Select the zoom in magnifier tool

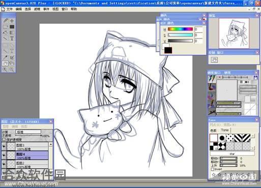click(5, 69)
